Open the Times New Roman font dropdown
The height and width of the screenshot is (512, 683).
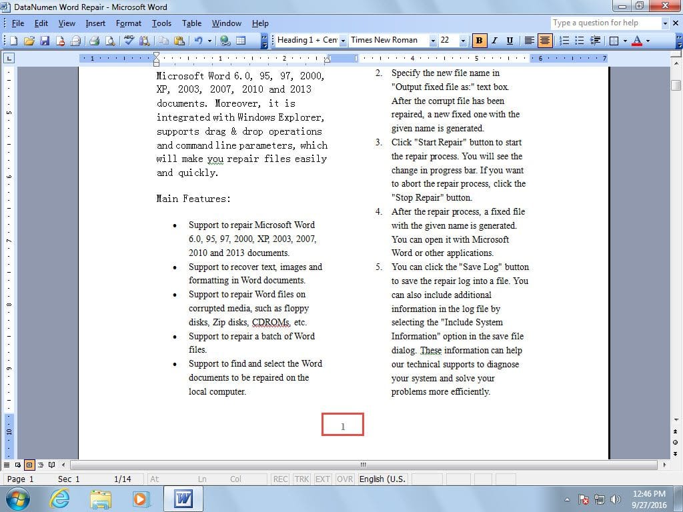(434, 40)
